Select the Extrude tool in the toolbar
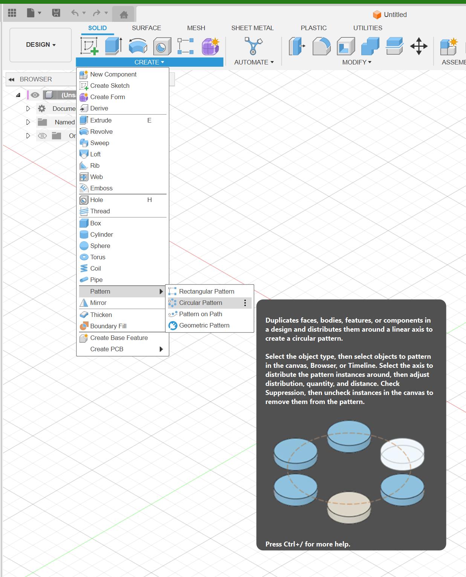Screen dimensions: 466x577 tap(113, 46)
